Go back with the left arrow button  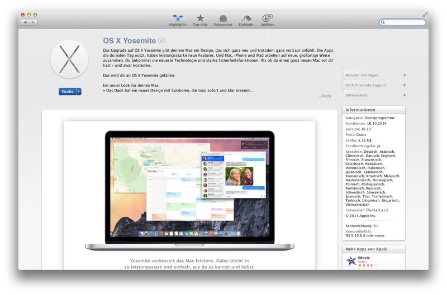tap(25, 22)
